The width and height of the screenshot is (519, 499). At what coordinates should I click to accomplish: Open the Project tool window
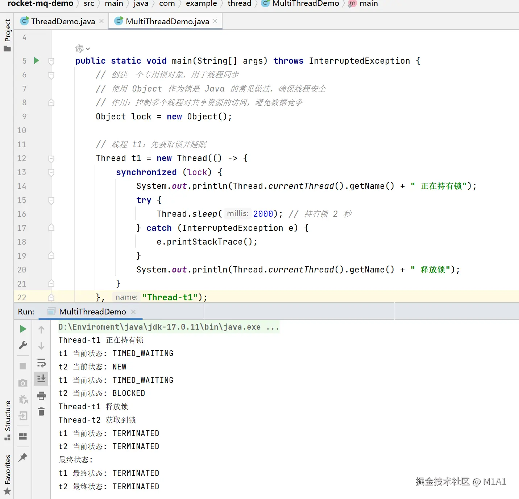tap(8, 35)
